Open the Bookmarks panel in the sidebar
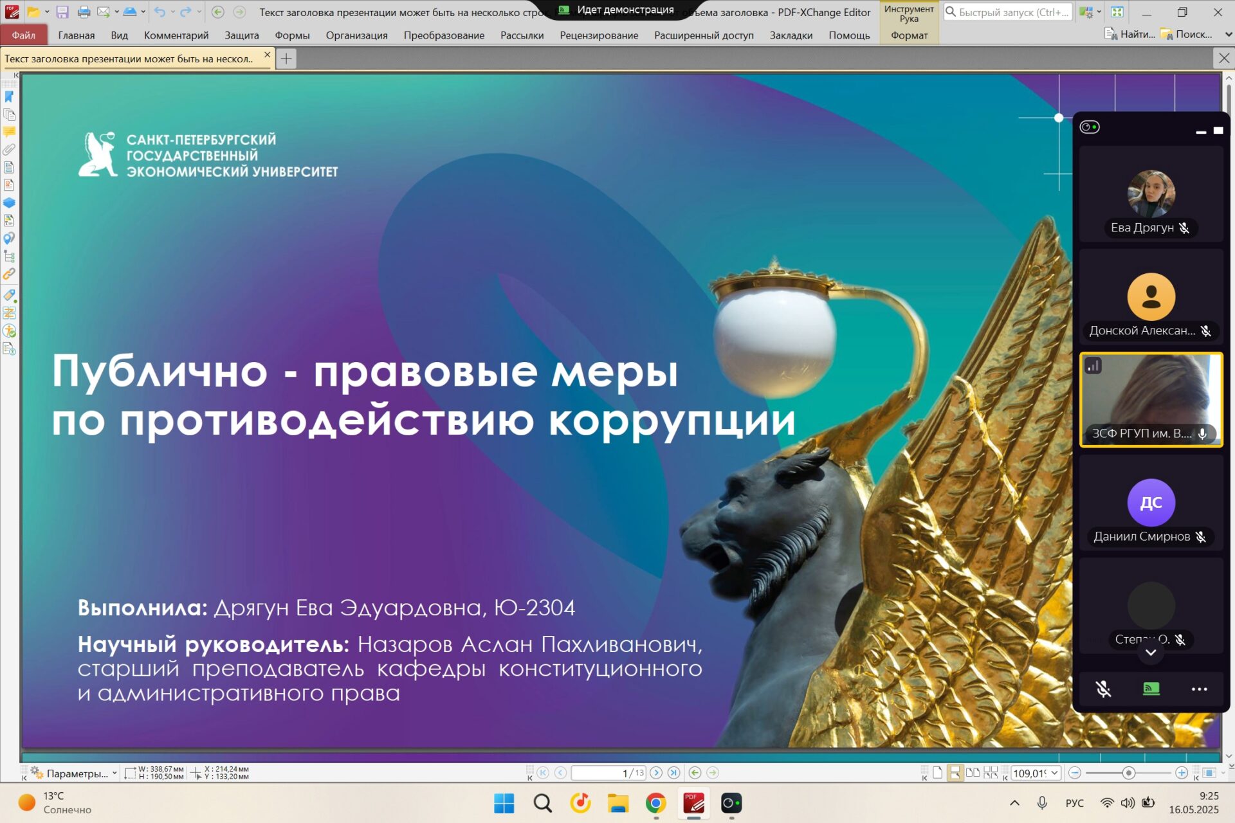 tap(8, 98)
